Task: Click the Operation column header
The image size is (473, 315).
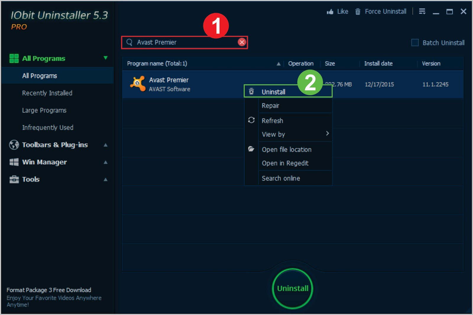Action: (x=301, y=63)
